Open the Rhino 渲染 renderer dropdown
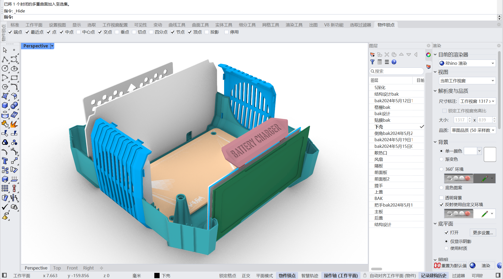 (467, 63)
